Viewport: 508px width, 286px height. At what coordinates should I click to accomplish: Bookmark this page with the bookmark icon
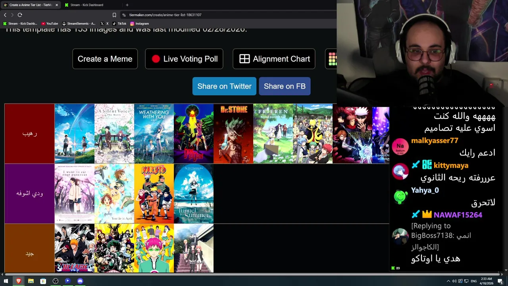click(114, 15)
